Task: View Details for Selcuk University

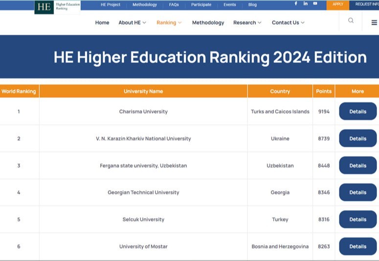Action: coord(357,219)
